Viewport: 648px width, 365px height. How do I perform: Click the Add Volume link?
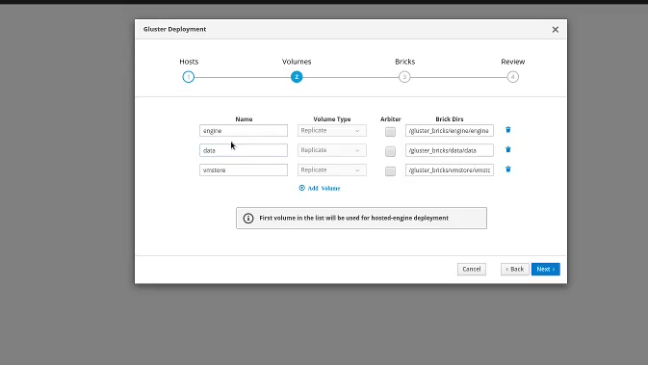[x=324, y=188]
